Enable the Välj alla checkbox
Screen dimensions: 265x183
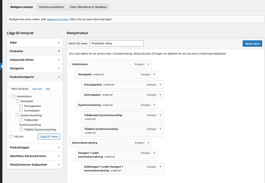pyautogui.click(x=11, y=136)
